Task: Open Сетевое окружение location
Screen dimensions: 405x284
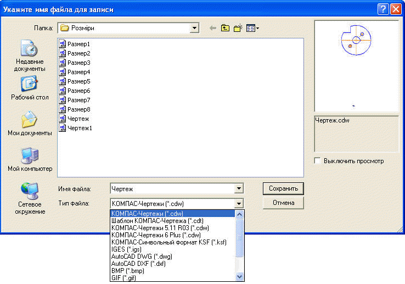Action: (x=30, y=199)
